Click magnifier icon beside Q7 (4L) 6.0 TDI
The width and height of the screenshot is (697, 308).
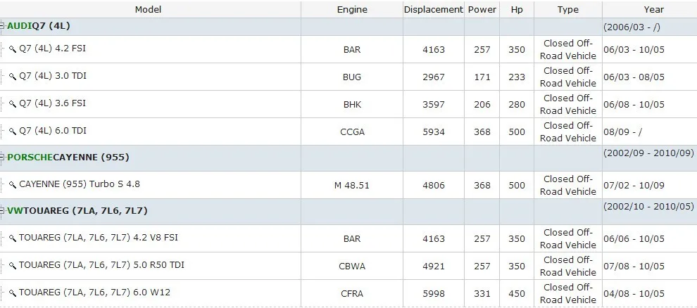coord(13,131)
